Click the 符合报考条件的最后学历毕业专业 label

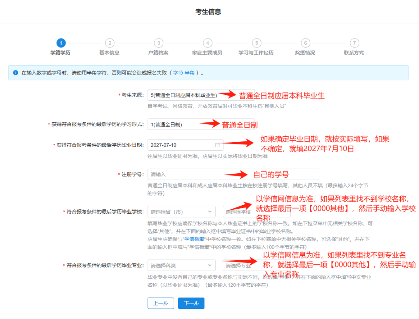click(104, 265)
